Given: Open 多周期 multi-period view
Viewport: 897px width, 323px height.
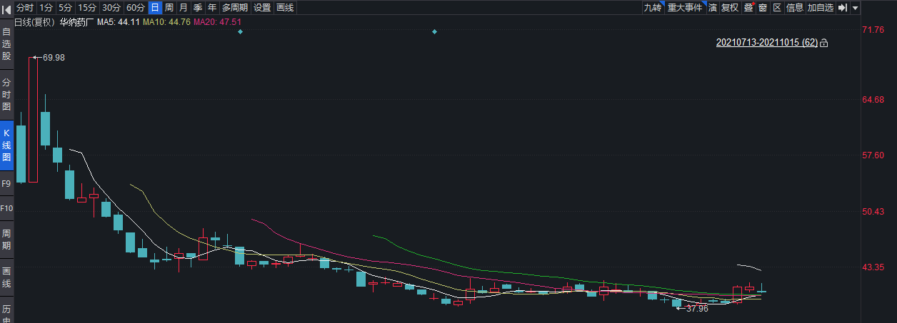Looking at the screenshot, I should tap(235, 7).
